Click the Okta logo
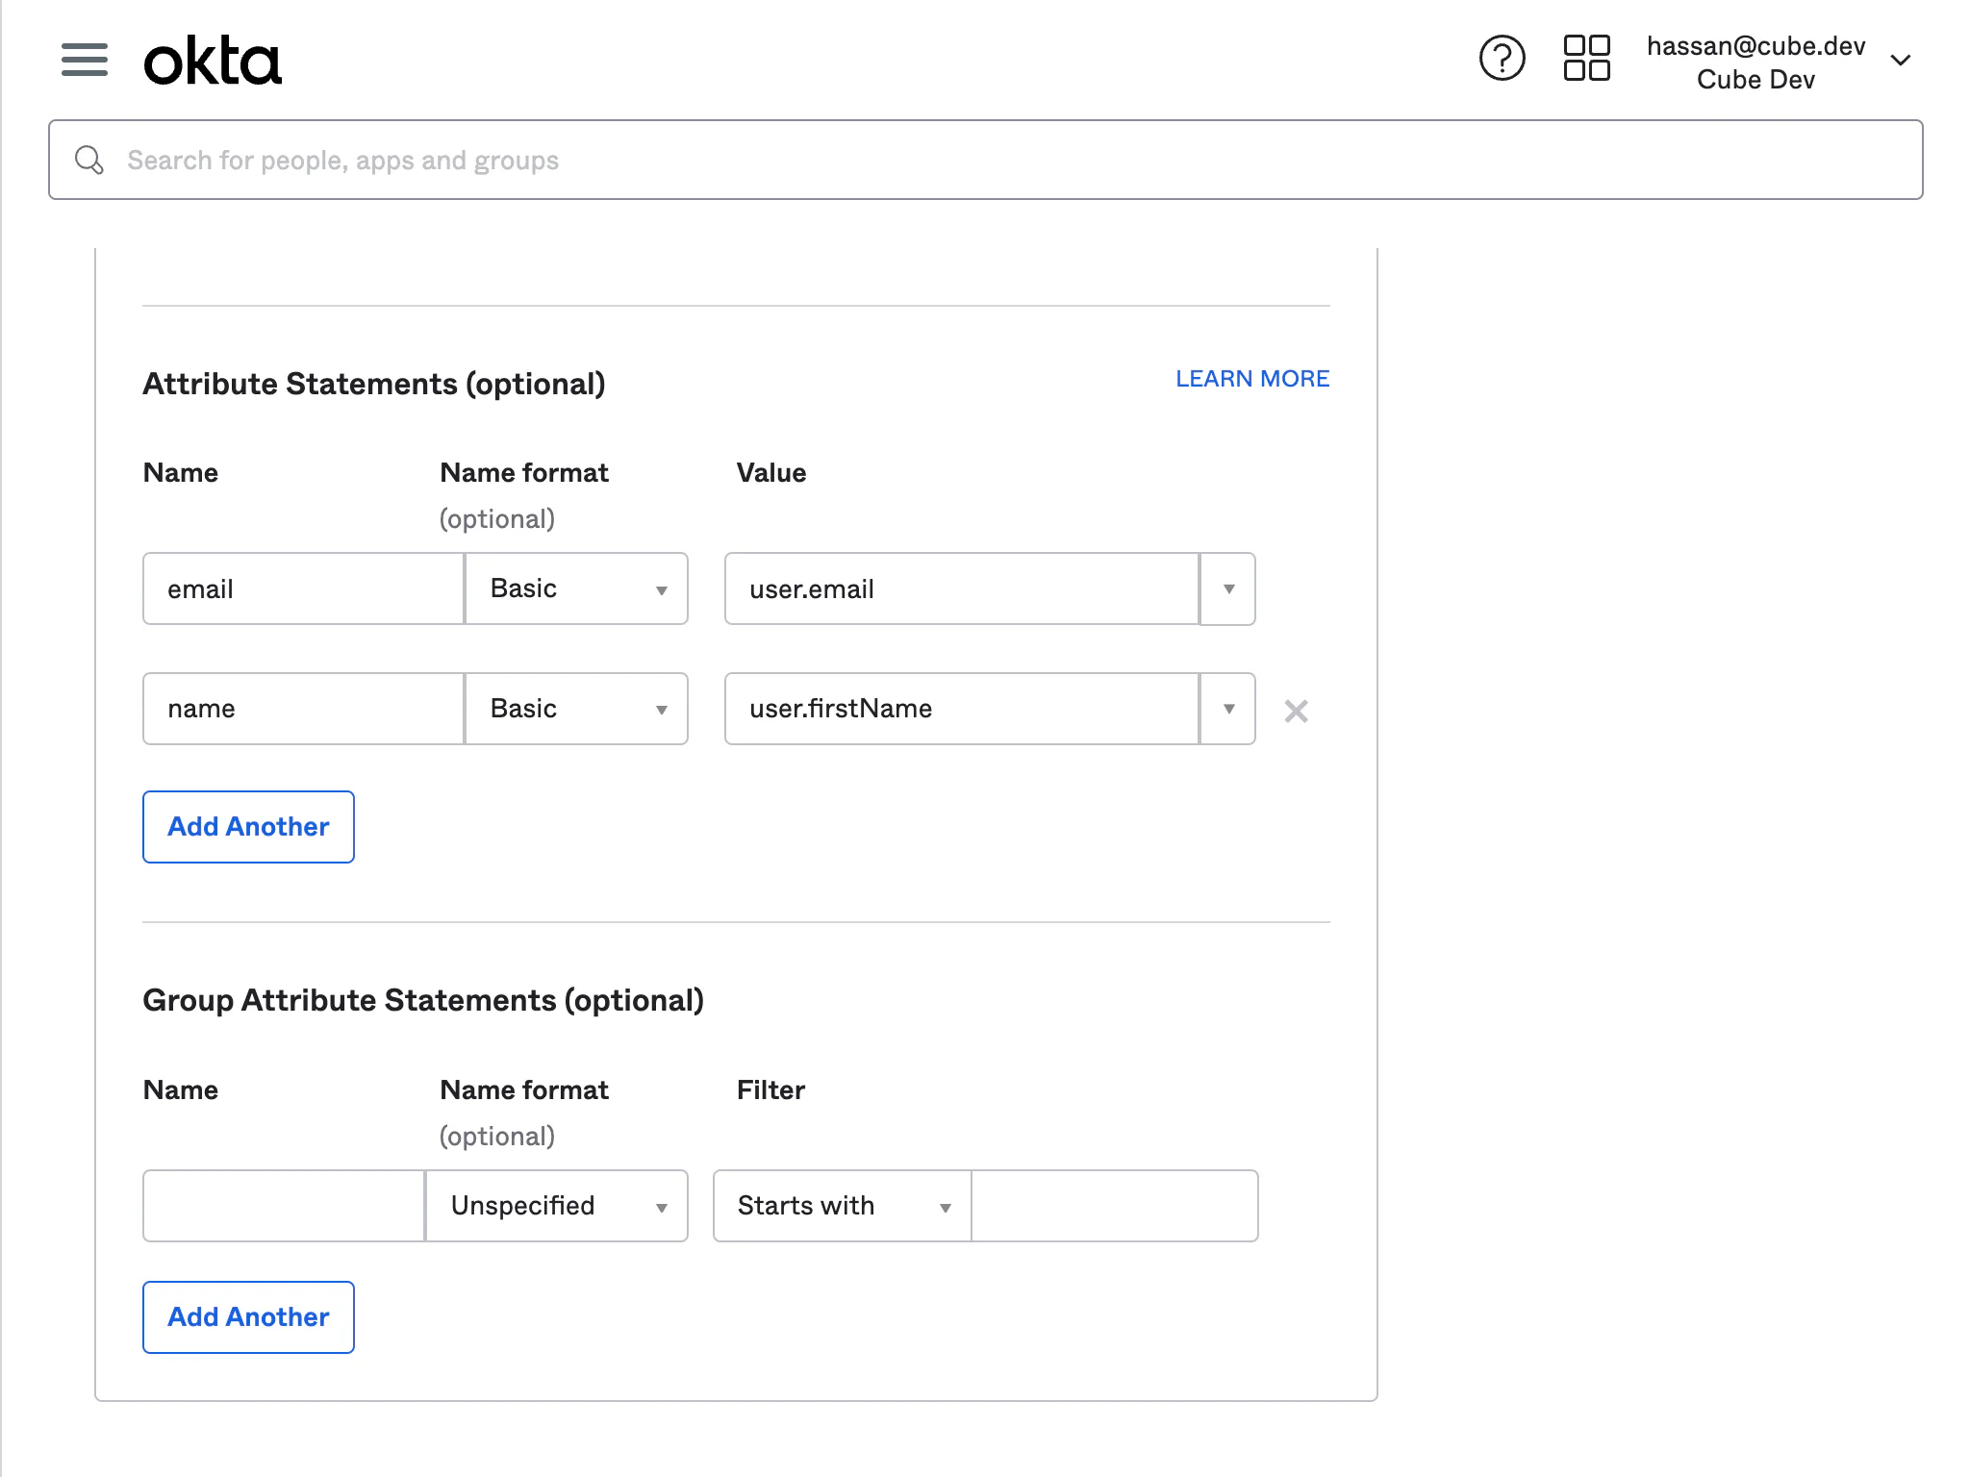1970x1477 pixels. (213, 61)
